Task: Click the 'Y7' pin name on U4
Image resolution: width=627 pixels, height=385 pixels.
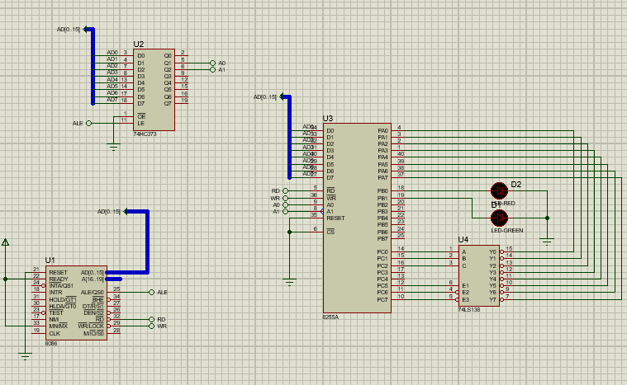Action: click(492, 299)
